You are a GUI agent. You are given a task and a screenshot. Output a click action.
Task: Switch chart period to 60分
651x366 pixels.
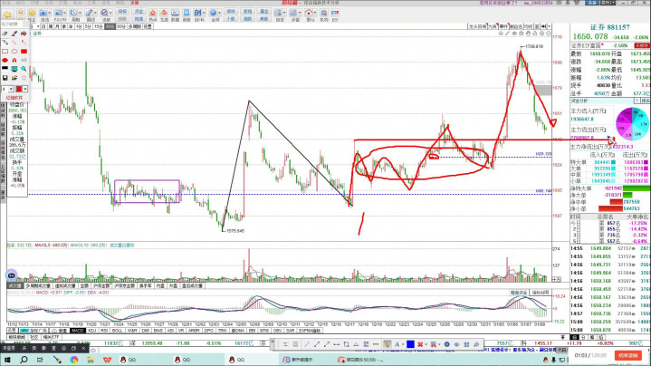point(120,26)
